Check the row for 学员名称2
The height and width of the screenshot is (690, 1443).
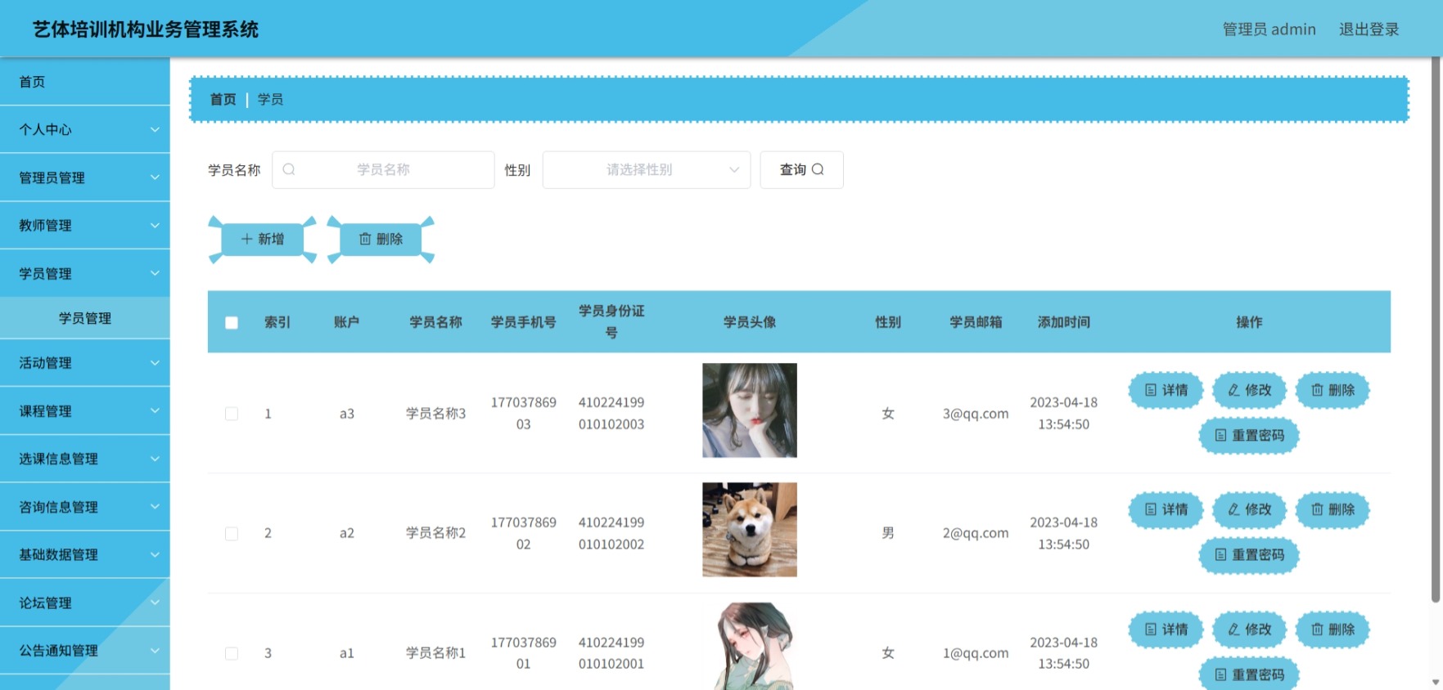232,533
